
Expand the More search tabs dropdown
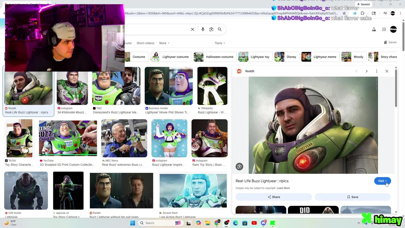[x=164, y=43]
